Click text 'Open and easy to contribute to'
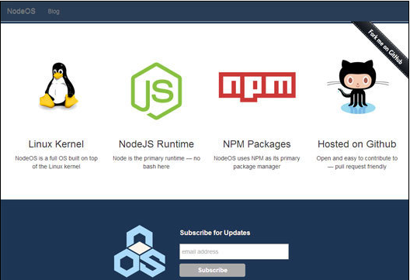This screenshot has width=410, height=280. point(357,158)
